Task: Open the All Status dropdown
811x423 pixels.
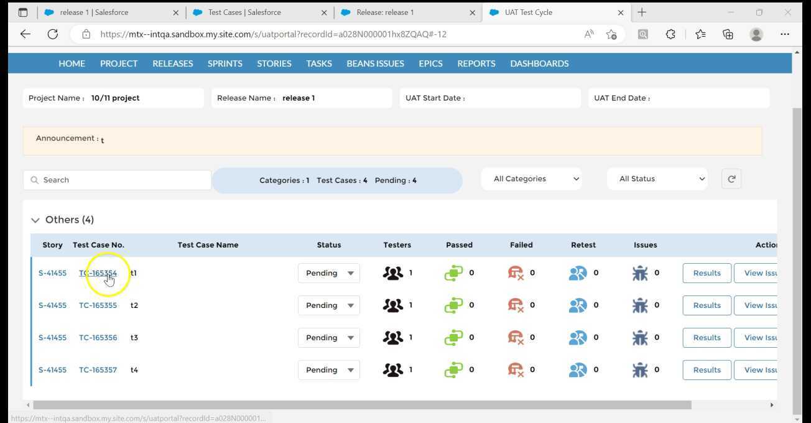Action: (x=657, y=179)
